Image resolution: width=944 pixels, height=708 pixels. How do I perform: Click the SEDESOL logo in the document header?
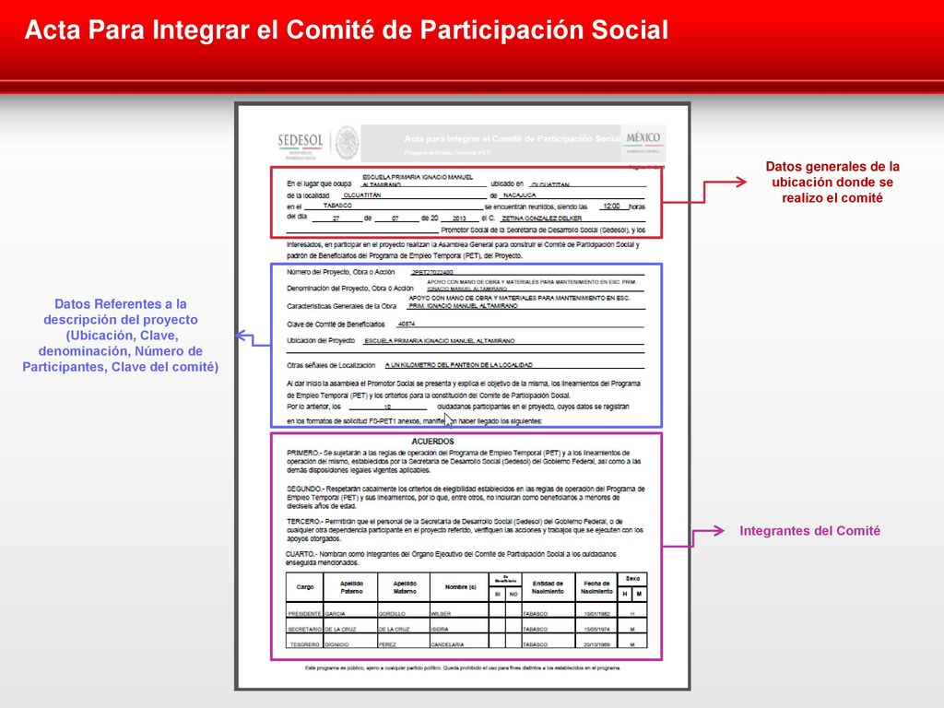tap(300, 145)
